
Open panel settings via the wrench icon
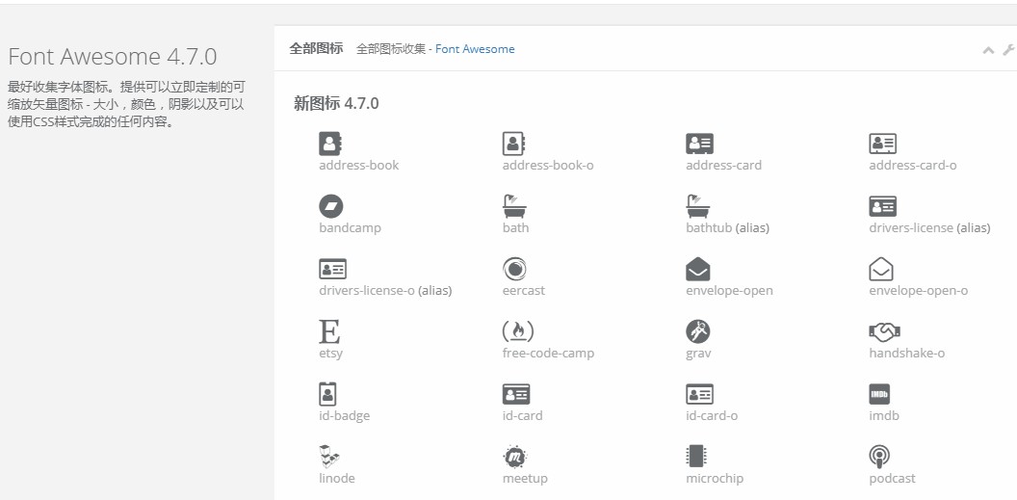coord(1008,49)
